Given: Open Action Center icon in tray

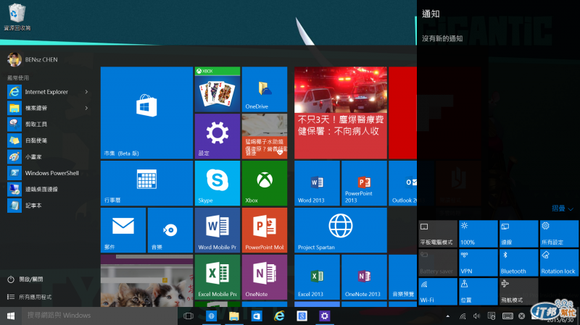Looking at the screenshot, I should pyautogui.click(x=492, y=316).
